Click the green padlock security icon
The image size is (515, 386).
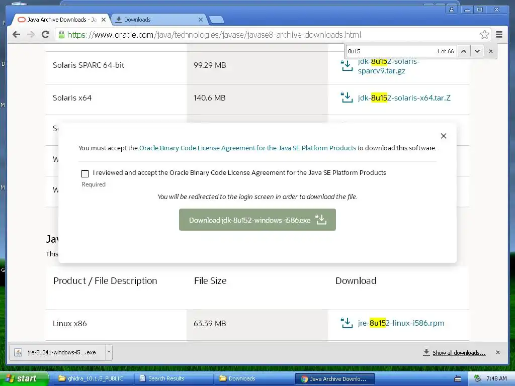(61, 35)
